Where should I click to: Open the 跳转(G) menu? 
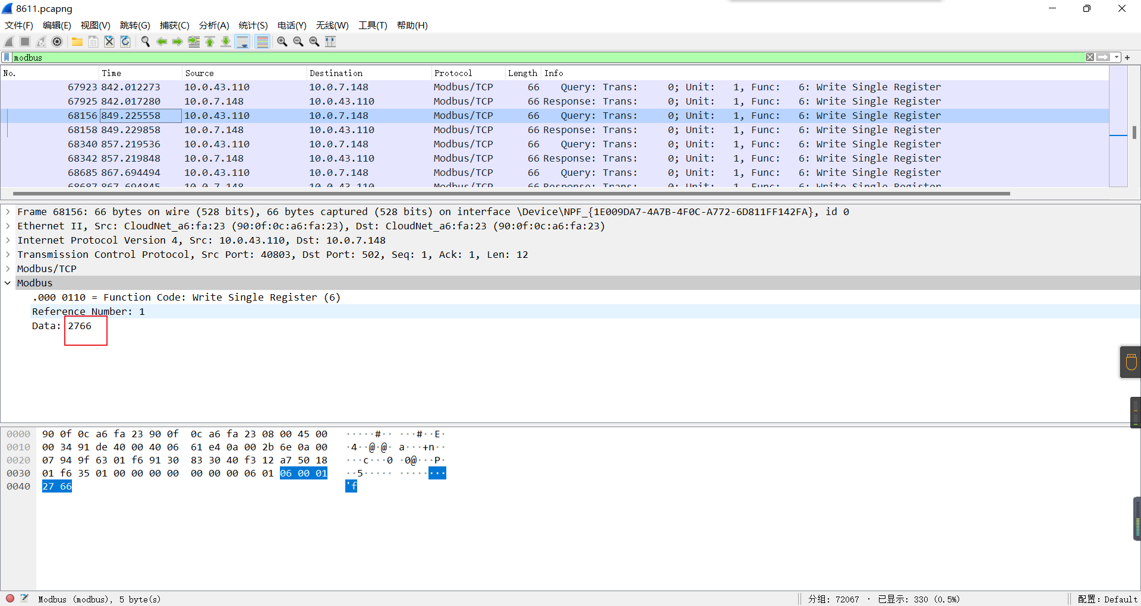pyautogui.click(x=135, y=26)
